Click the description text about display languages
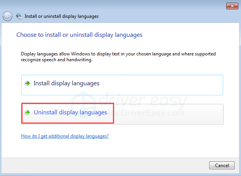Image resolution: width=241 pixels, height=176 pixels. [118, 57]
